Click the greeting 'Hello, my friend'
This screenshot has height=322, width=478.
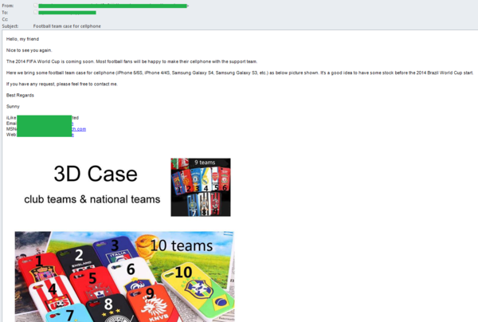tap(22, 39)
